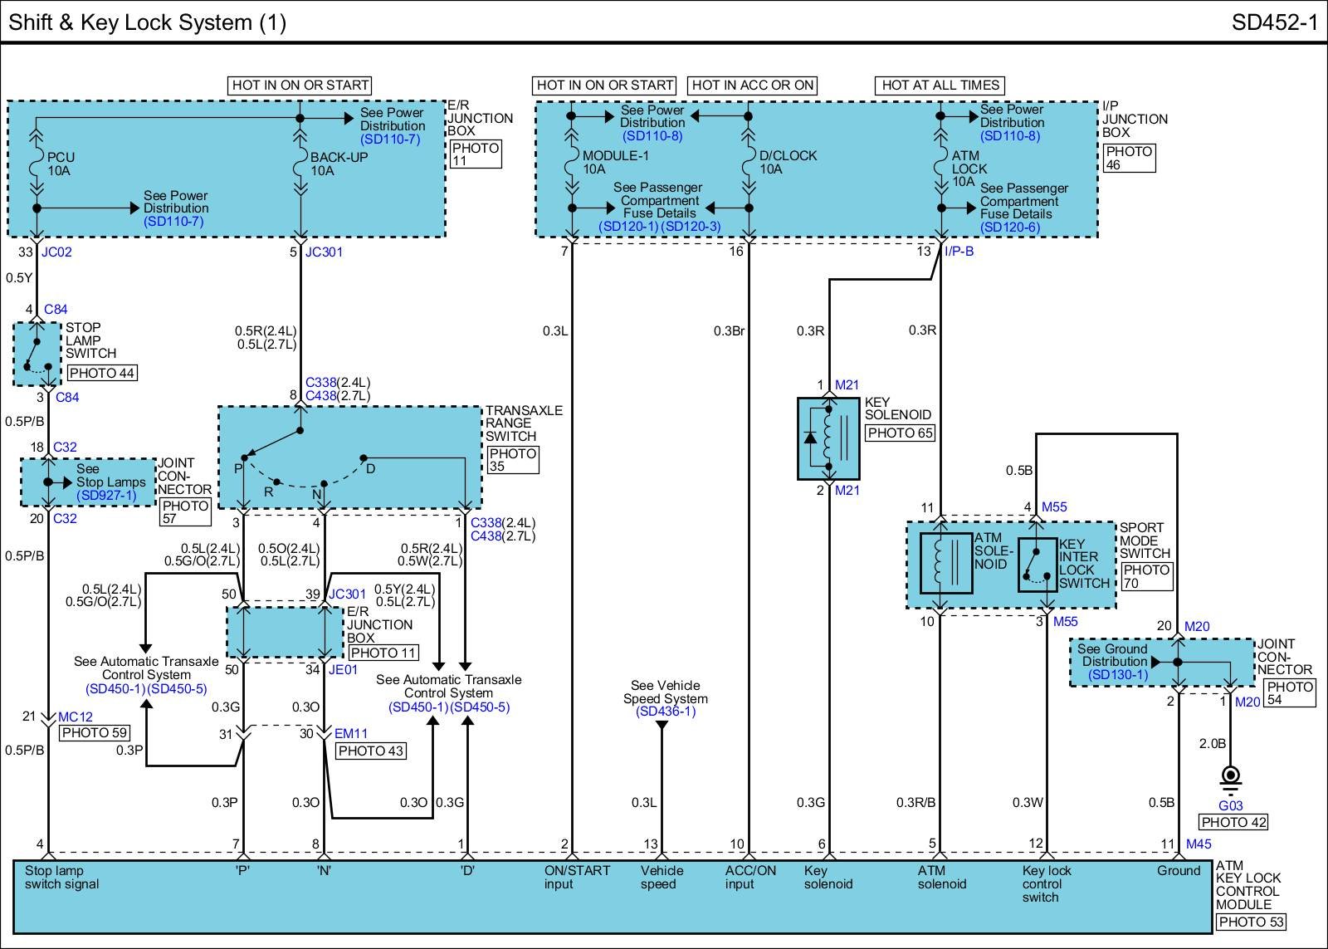
Task: Follow the SD120-6 fuse details link
Action: (x=1009, y=227)
